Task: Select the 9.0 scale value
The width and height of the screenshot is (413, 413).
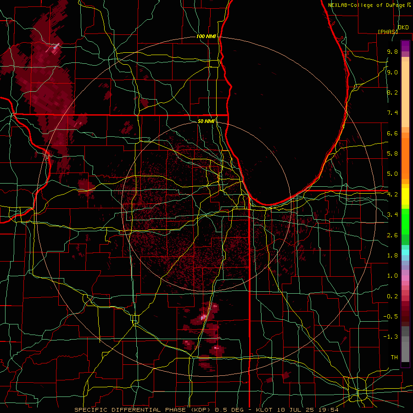Action: point(392,73)
